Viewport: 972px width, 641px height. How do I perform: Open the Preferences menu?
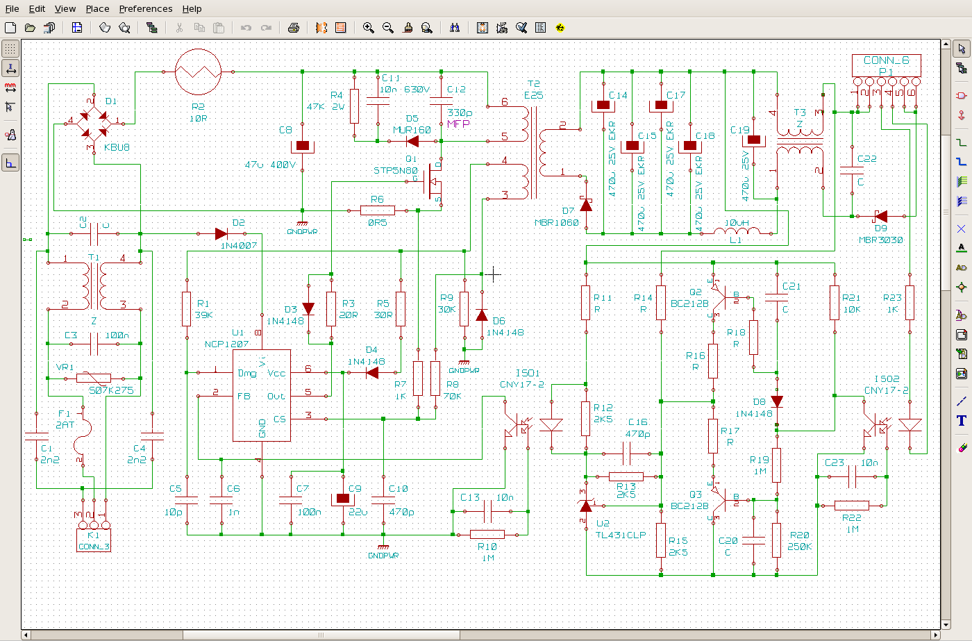pos(145,9)
